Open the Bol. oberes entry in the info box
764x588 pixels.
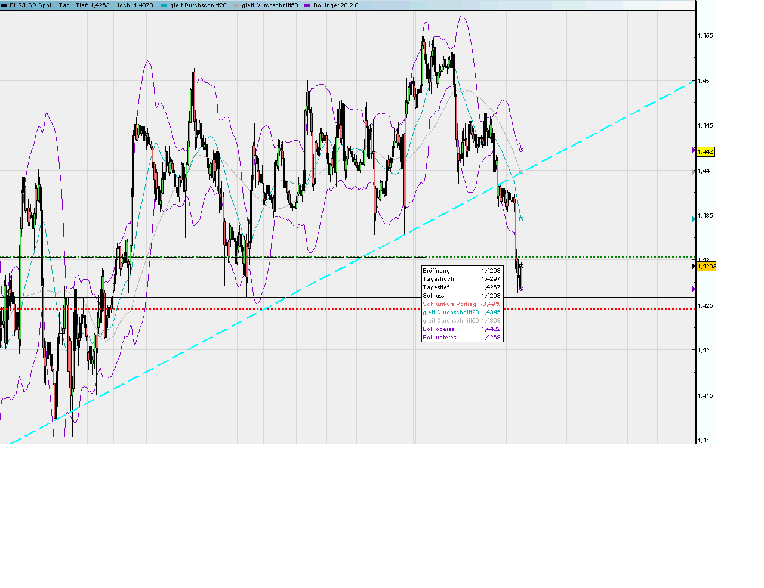[x=439, y=329]
